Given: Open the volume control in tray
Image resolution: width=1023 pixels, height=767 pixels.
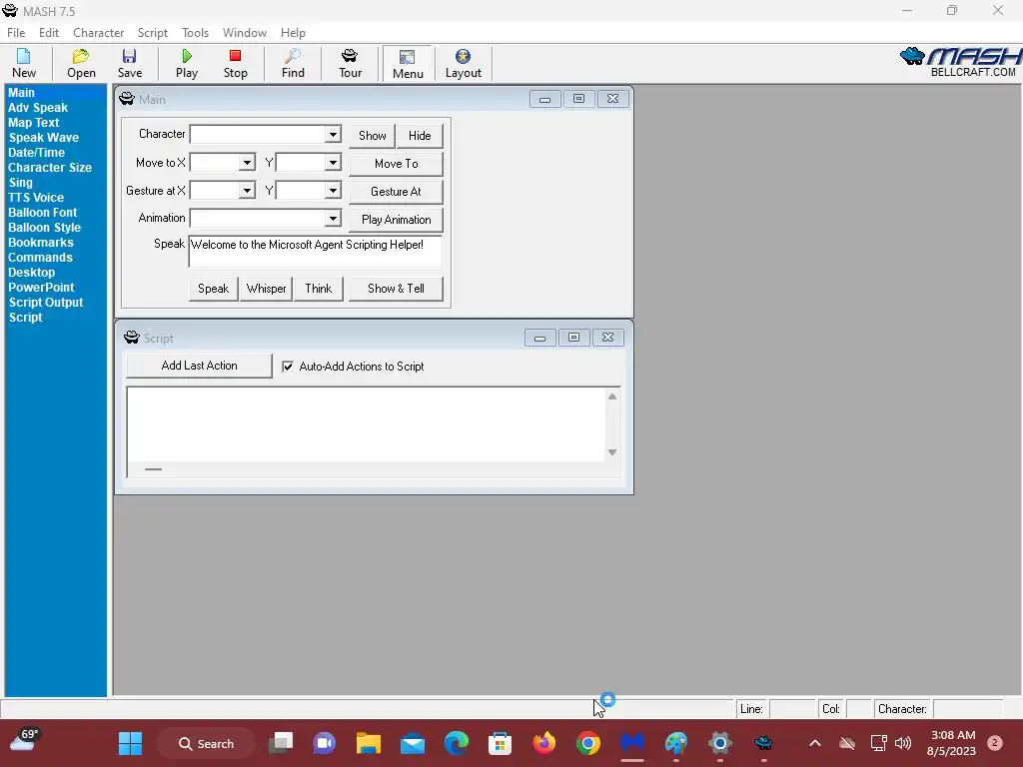Looking at the screenshot, I should pos(903,743).
